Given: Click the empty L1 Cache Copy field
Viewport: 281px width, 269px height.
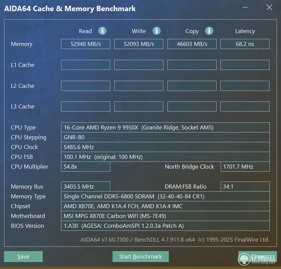Looking at the screenshot, I should click(192, 65).
